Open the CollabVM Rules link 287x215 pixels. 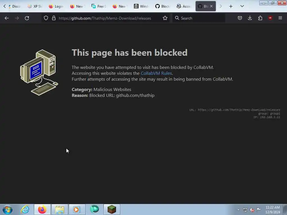(156, 73)
